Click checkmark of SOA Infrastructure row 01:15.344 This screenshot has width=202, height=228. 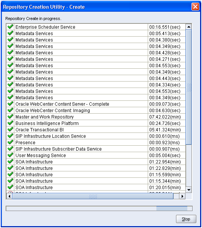point(10,181)
